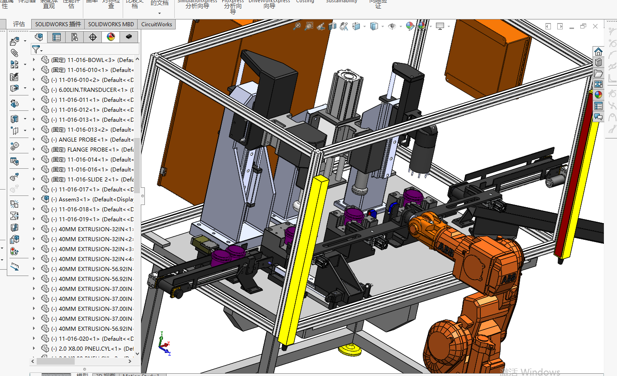The image size is (617, 376).
Task: Click the View Settings monitor icon
Action: coord(440,26)
